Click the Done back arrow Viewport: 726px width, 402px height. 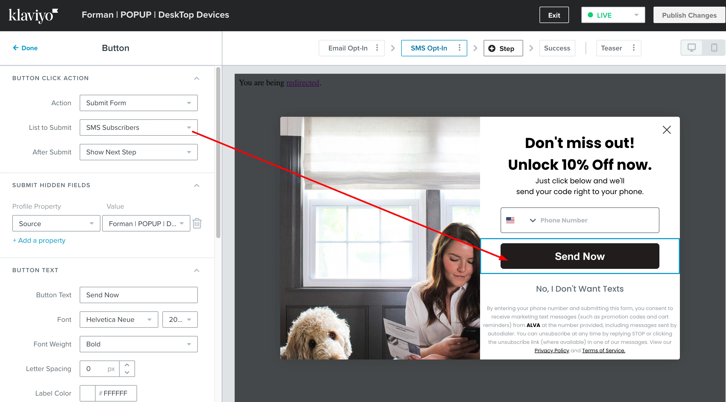(16, 48)
